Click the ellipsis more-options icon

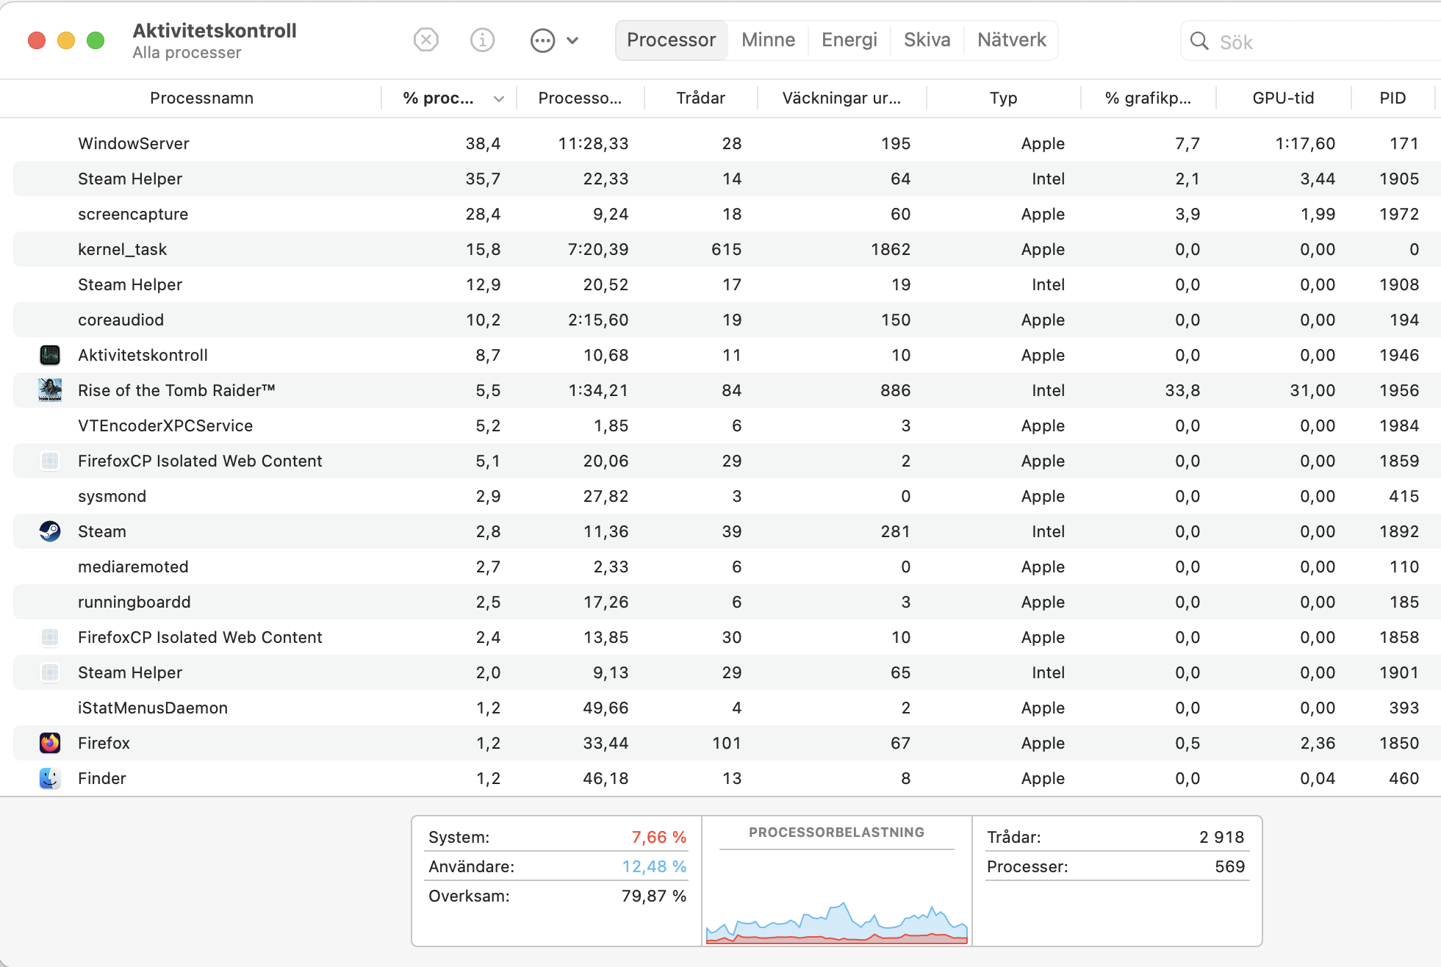pyautogui.click(x=542, y=40)
